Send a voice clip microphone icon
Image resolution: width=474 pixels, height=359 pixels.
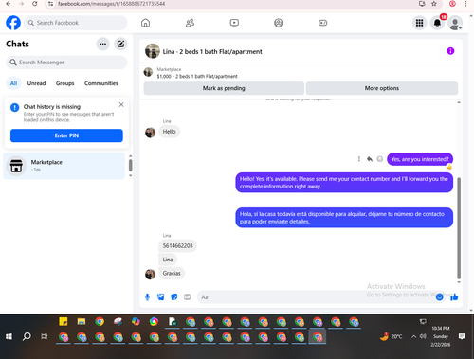click(147, 297)
